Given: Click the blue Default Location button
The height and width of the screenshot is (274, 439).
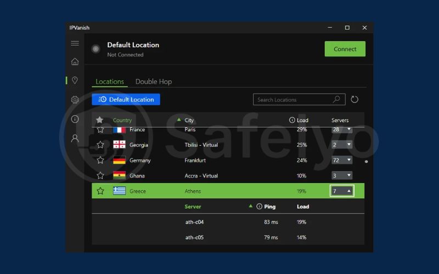Looking at the screenshot, I should coord(126,99).
